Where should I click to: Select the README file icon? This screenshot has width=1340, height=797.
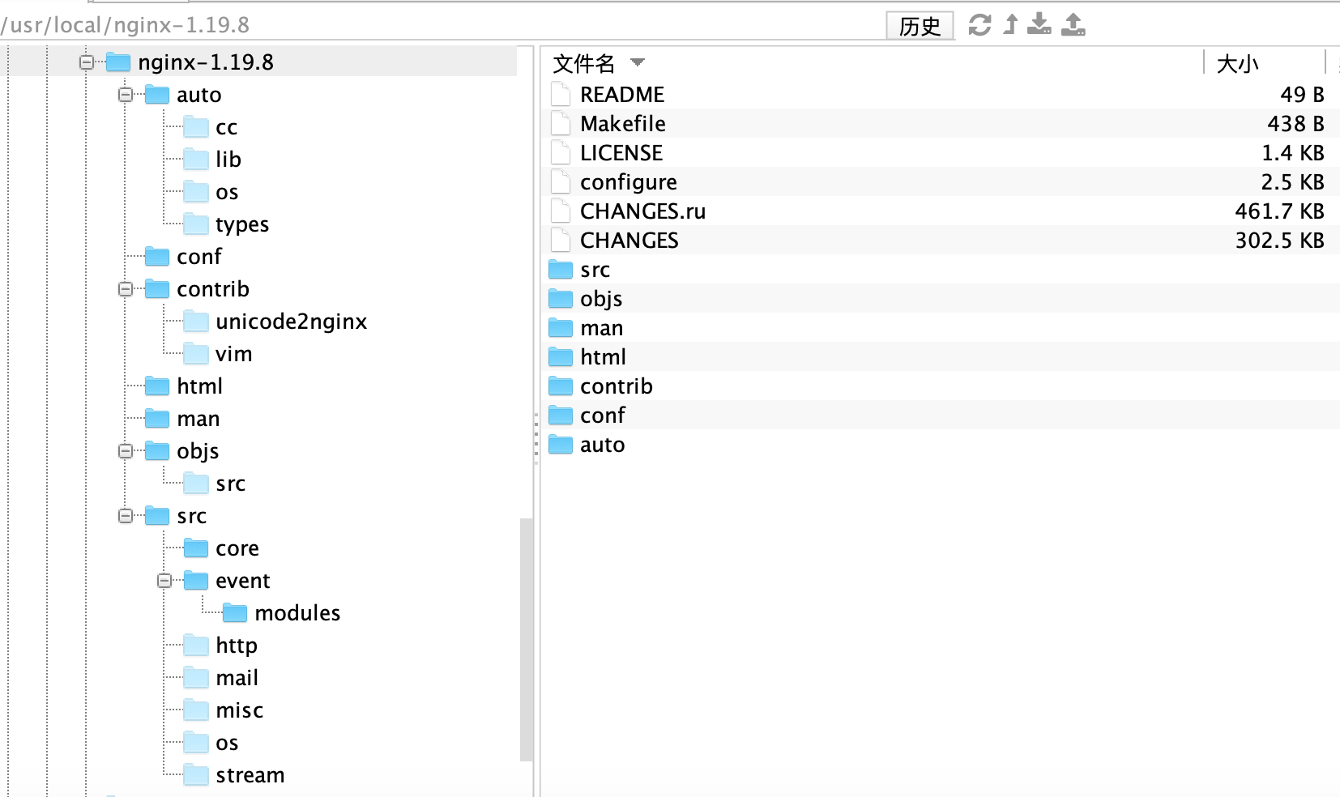coord(561,94)
